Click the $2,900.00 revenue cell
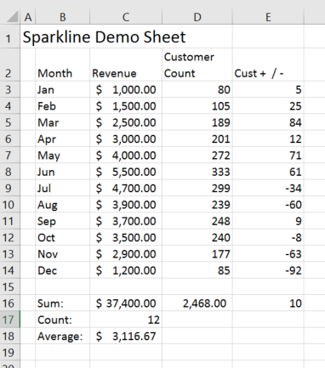 126,254
